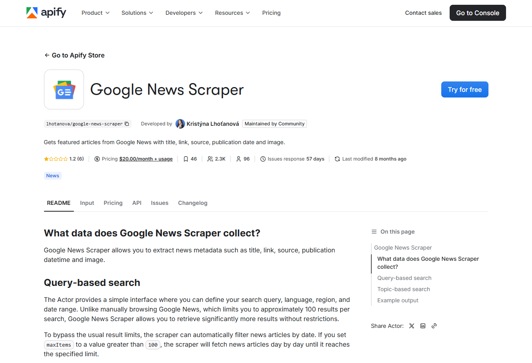Copy the actor share link

pos(434,326)
